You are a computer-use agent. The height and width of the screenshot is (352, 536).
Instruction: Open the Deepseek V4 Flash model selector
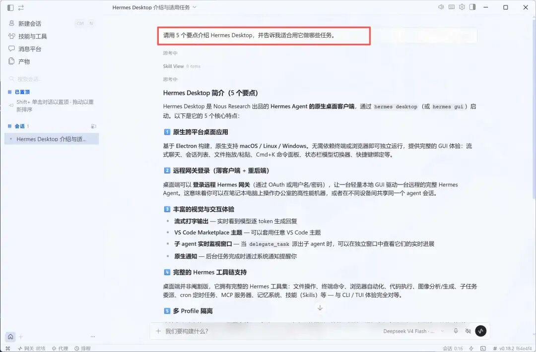(x=413, y=331)
